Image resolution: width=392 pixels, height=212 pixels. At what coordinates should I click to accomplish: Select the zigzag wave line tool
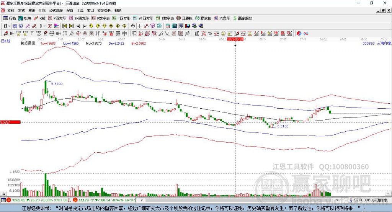pos(167,33)
